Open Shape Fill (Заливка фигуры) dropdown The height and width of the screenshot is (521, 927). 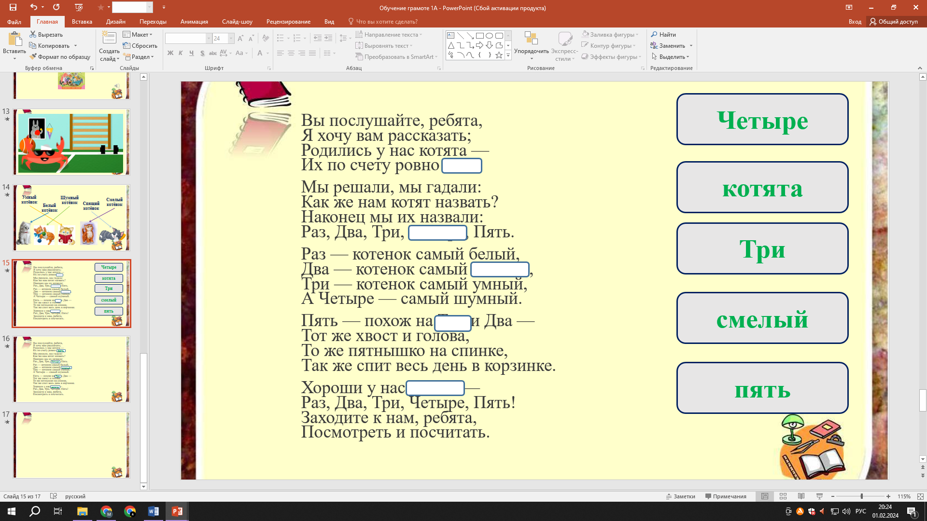[x=610, y=35]
